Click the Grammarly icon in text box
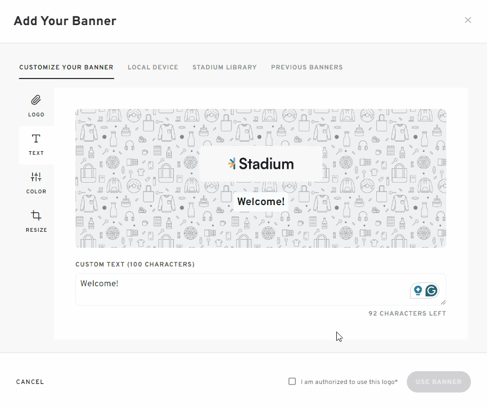Image resolution: width=487 pixels, height=408 pixels. [431, 291]
